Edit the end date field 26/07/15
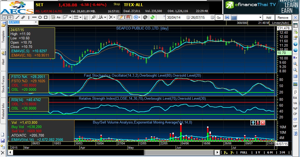Image resolution: width=300 pixels, height=157 pixels. 200,18
